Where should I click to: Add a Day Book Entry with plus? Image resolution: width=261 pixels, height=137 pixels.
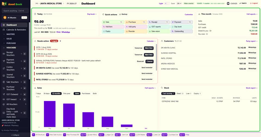click(24, 113)
